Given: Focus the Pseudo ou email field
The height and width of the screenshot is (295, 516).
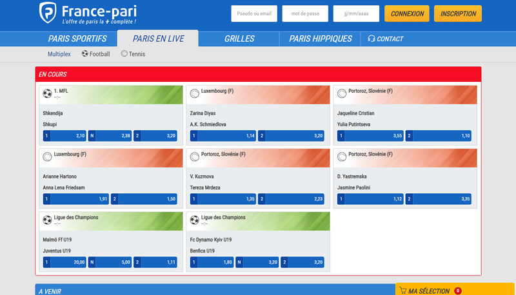Looking at the screenshot, I should [x=254, y=14].
